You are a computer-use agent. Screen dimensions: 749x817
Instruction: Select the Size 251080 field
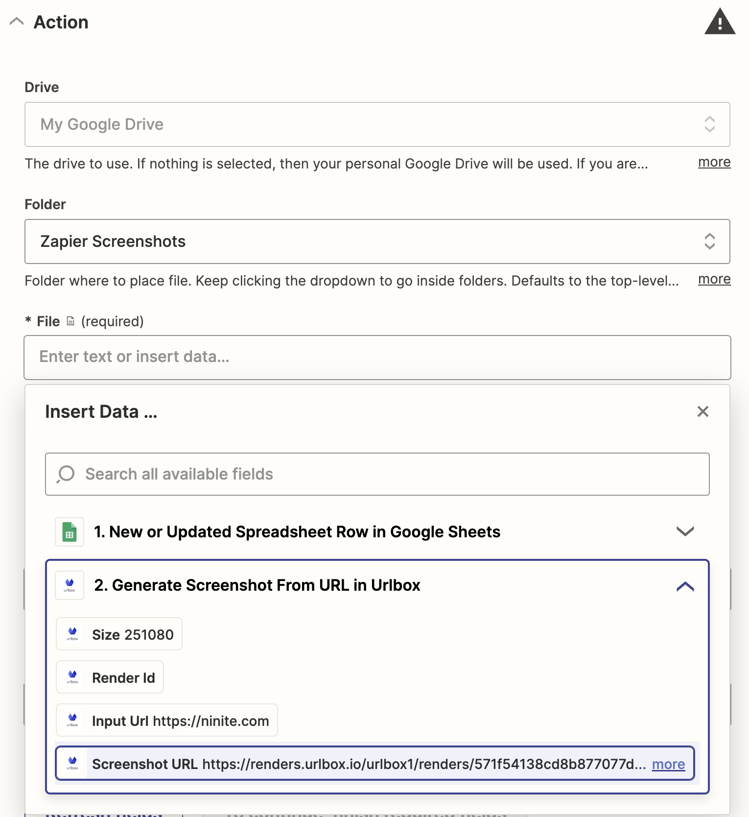pos(119,634)
